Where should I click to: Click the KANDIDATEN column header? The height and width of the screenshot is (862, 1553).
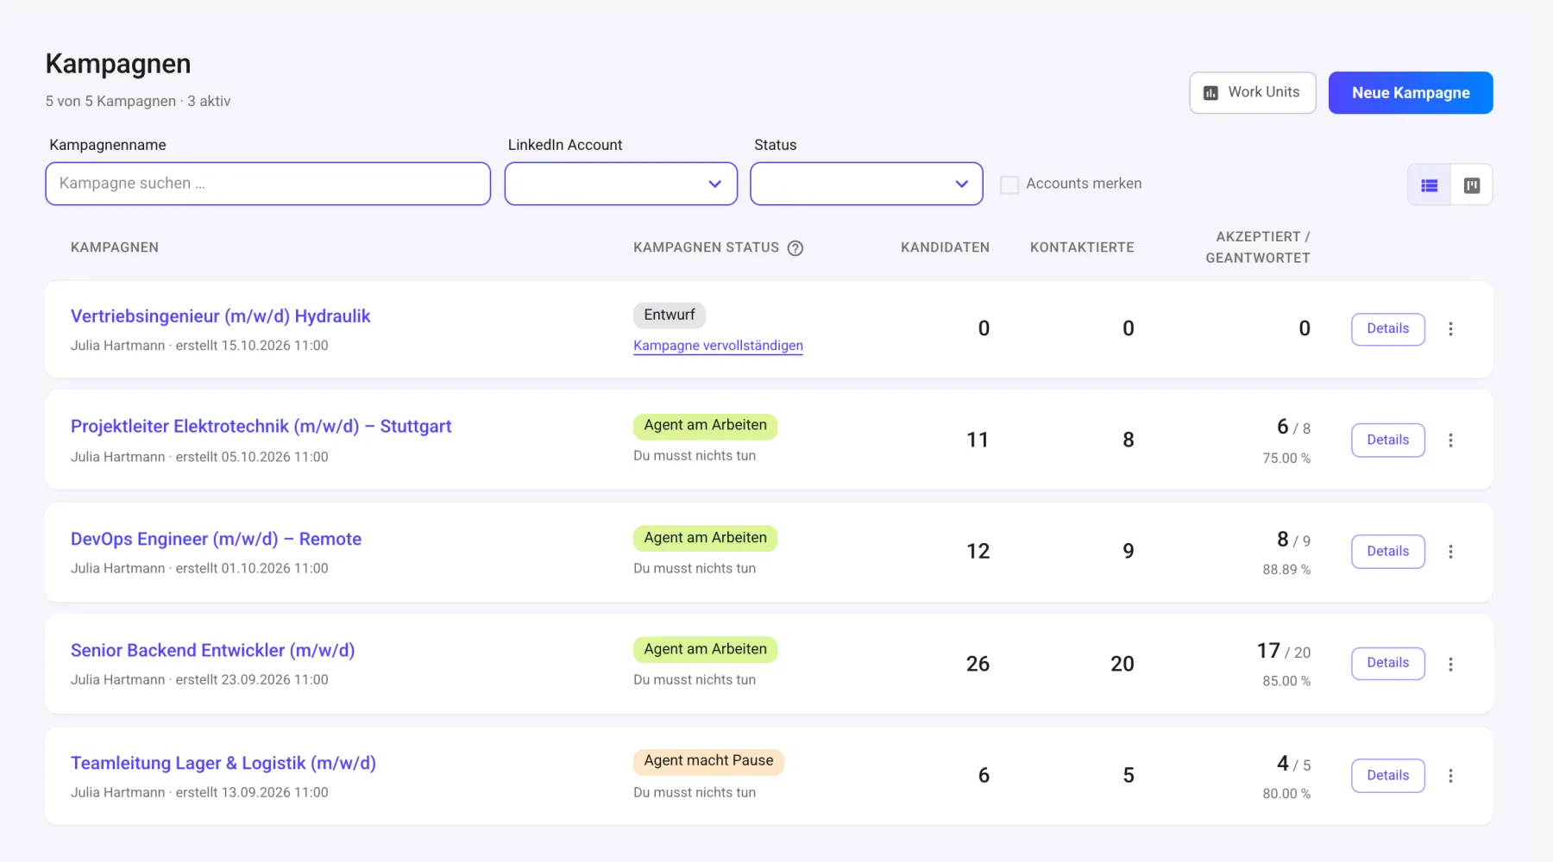(x=945, y=247)
